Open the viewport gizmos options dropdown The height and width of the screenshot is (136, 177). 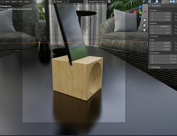(x=153, y=2)
